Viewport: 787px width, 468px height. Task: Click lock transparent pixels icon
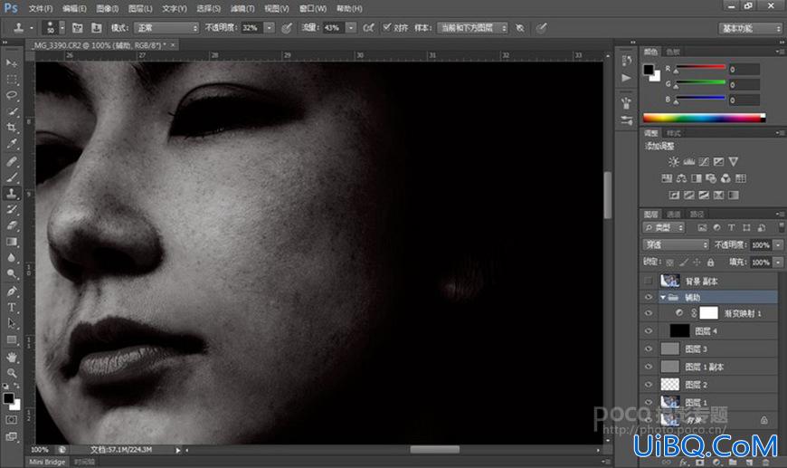670,263
